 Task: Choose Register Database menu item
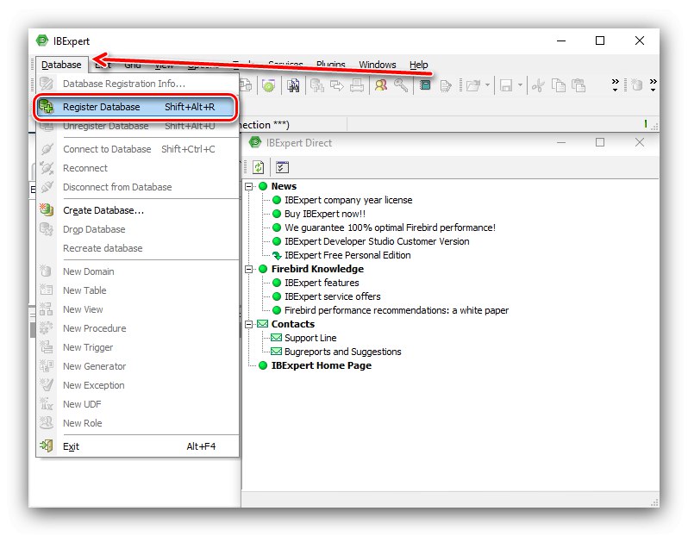pos(136,107)
